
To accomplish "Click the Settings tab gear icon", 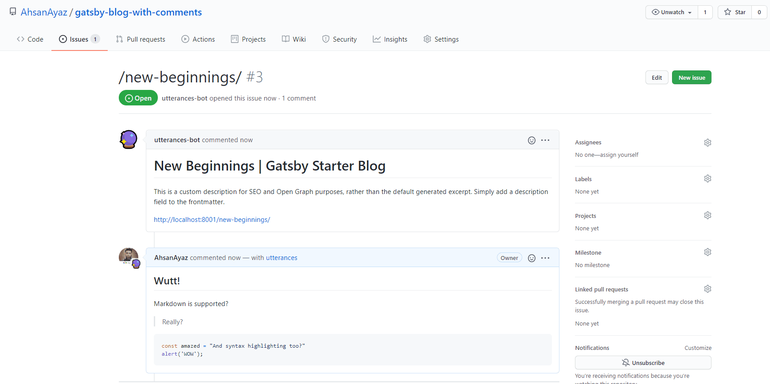I will coord(427,39).
